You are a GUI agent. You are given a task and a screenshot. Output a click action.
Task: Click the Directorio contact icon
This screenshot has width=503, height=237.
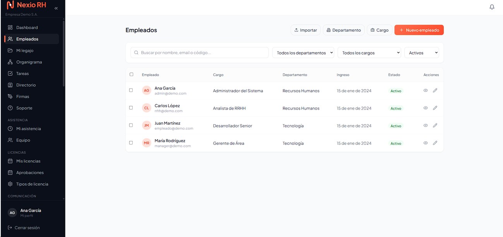(x=10, y=85)
